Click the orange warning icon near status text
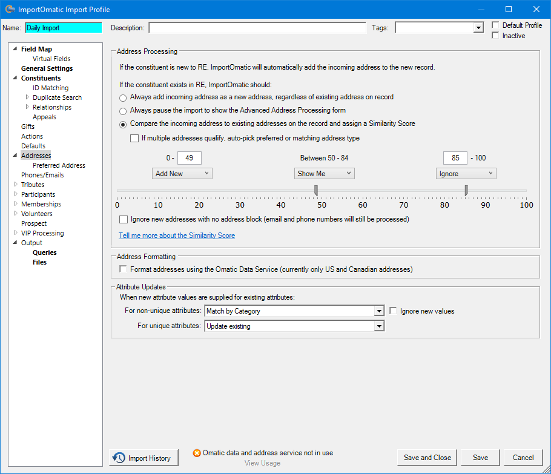The height and width of the screenshot is (474, 551). (x=197, y=452)
